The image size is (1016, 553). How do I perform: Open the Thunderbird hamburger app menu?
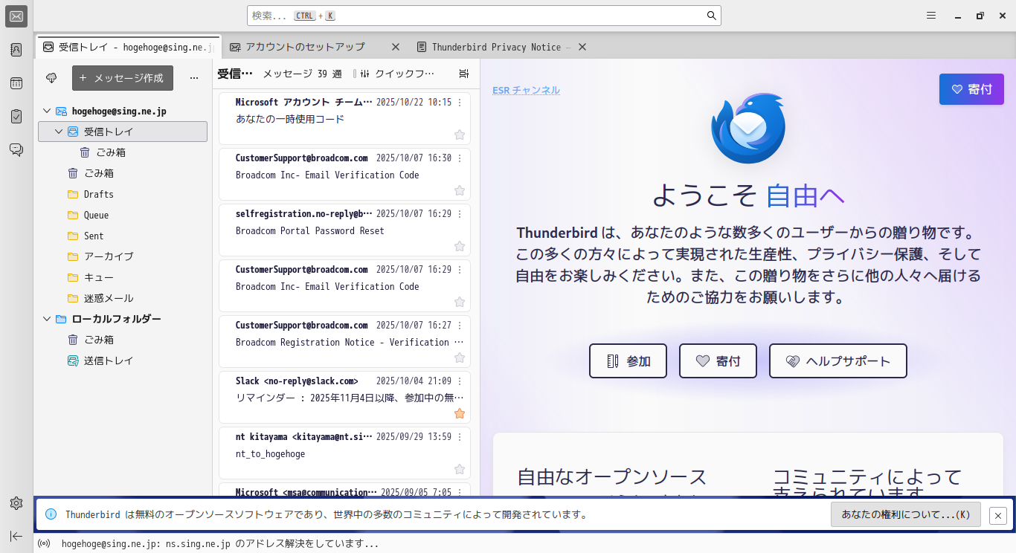pyautogui.click(x=931, y=16)
